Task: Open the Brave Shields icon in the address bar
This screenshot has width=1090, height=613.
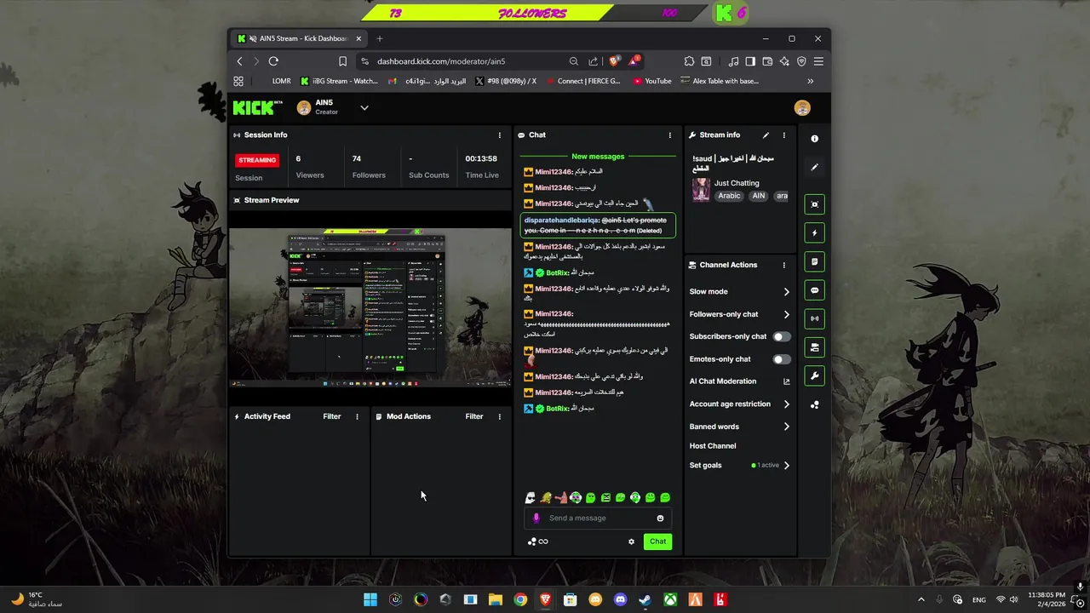Action: point(615,61)
